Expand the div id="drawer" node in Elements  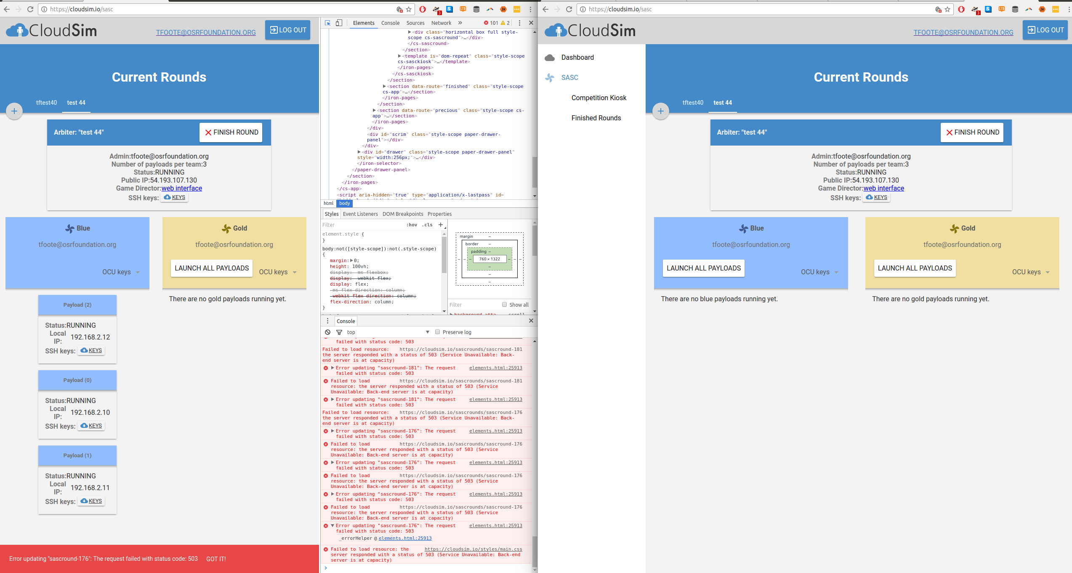[x=359, y=152]
